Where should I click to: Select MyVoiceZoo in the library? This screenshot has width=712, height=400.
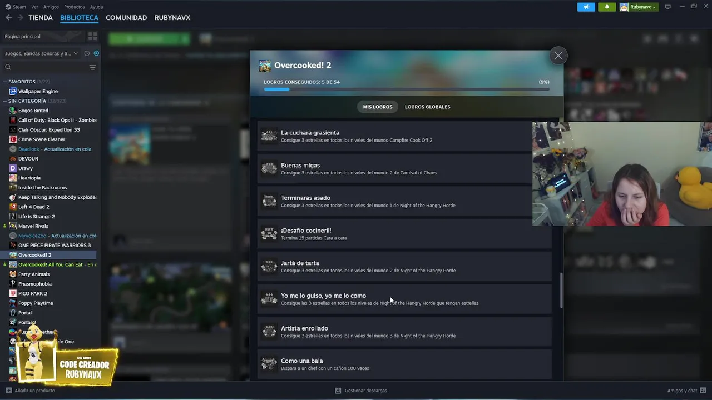click(x=52, y=236)
